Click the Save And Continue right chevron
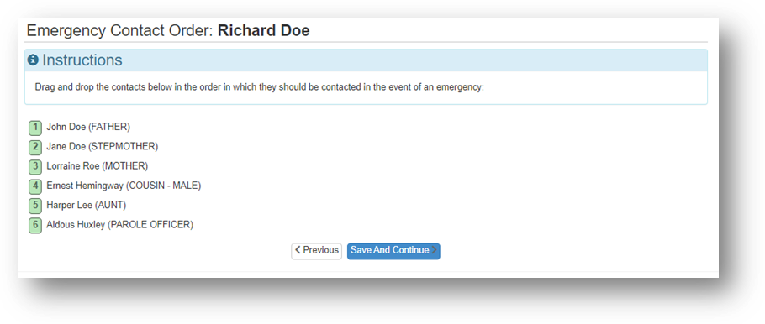The height and width of the screenshot is (324, 765). click(435, 250)
